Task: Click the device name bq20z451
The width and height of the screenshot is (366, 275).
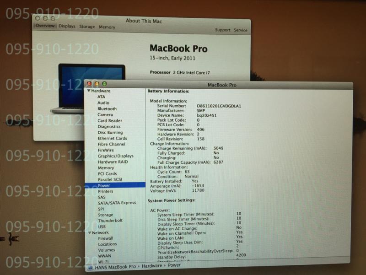Action: [207, 115]
